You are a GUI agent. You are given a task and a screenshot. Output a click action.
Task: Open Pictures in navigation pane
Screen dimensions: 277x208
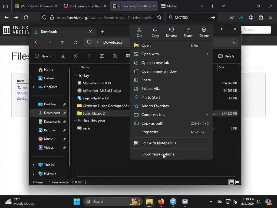coord(50,130)
